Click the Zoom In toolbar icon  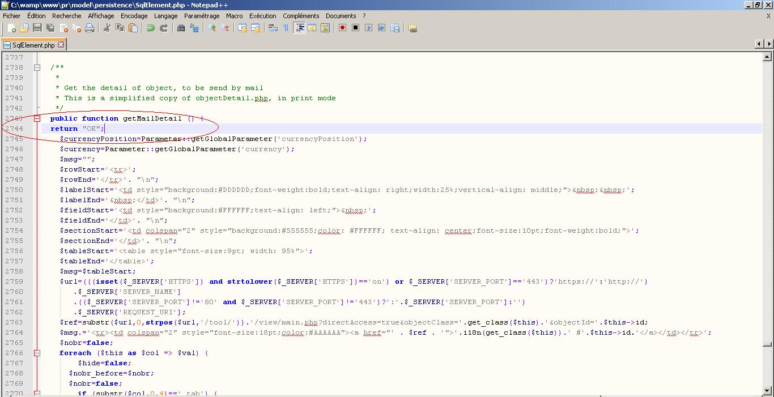click(x=212, y=28)
